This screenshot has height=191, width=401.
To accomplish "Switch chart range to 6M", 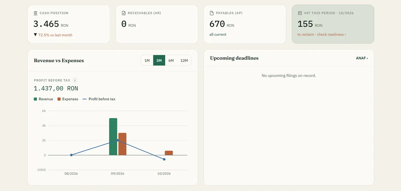I will (x=171, y=60).
